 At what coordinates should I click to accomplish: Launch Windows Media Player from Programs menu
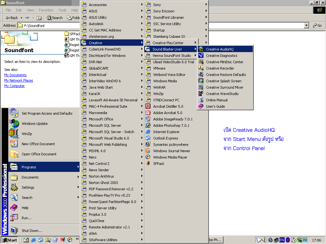pyautogui.click(x=176, y=157)
